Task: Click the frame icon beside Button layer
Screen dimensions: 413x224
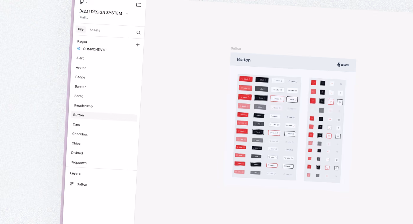Action: [72, 184]
